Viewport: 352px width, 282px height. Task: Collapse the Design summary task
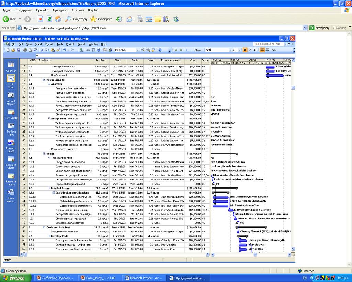tap(44, 153)
